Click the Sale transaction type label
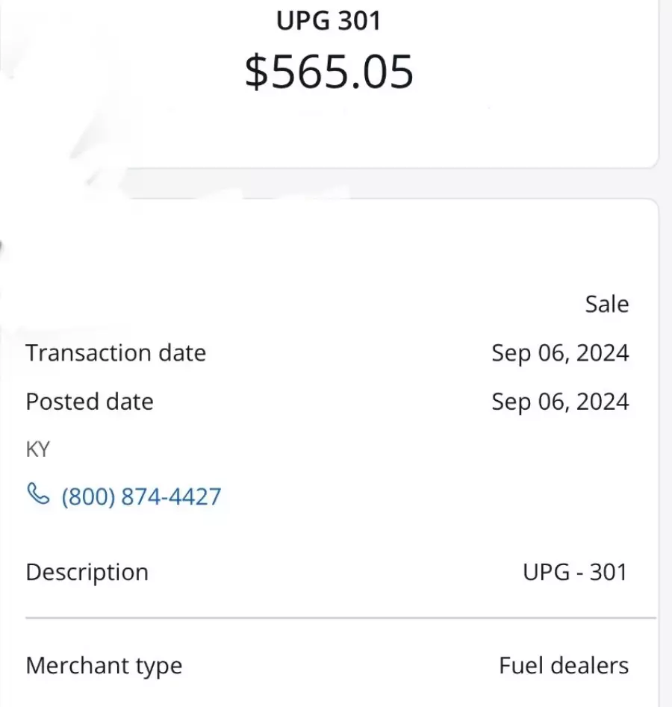The image size is (672, 707). pos(606,304)
